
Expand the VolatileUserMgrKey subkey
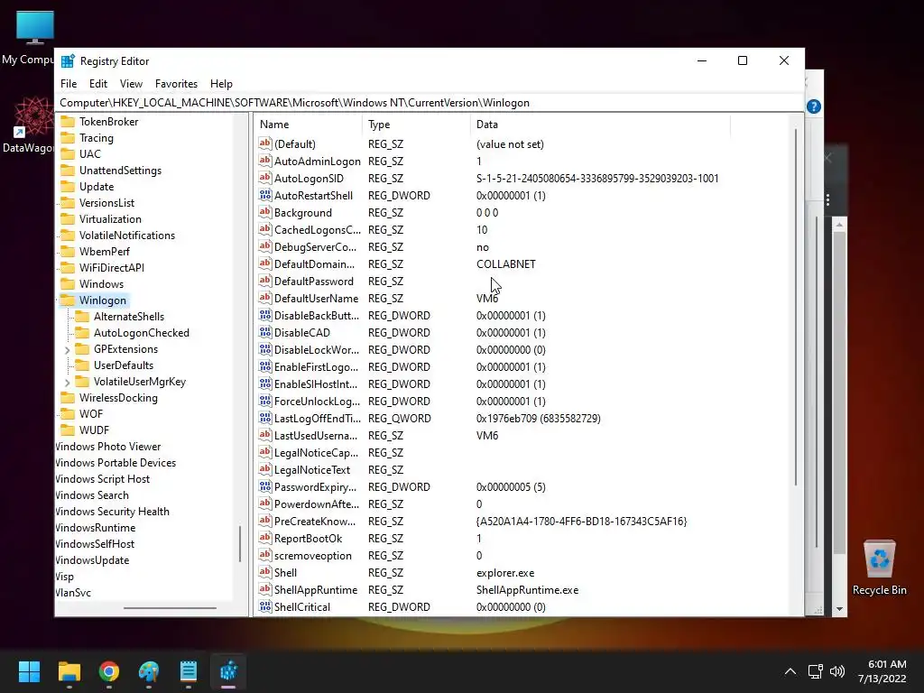[x=67, y=382]
